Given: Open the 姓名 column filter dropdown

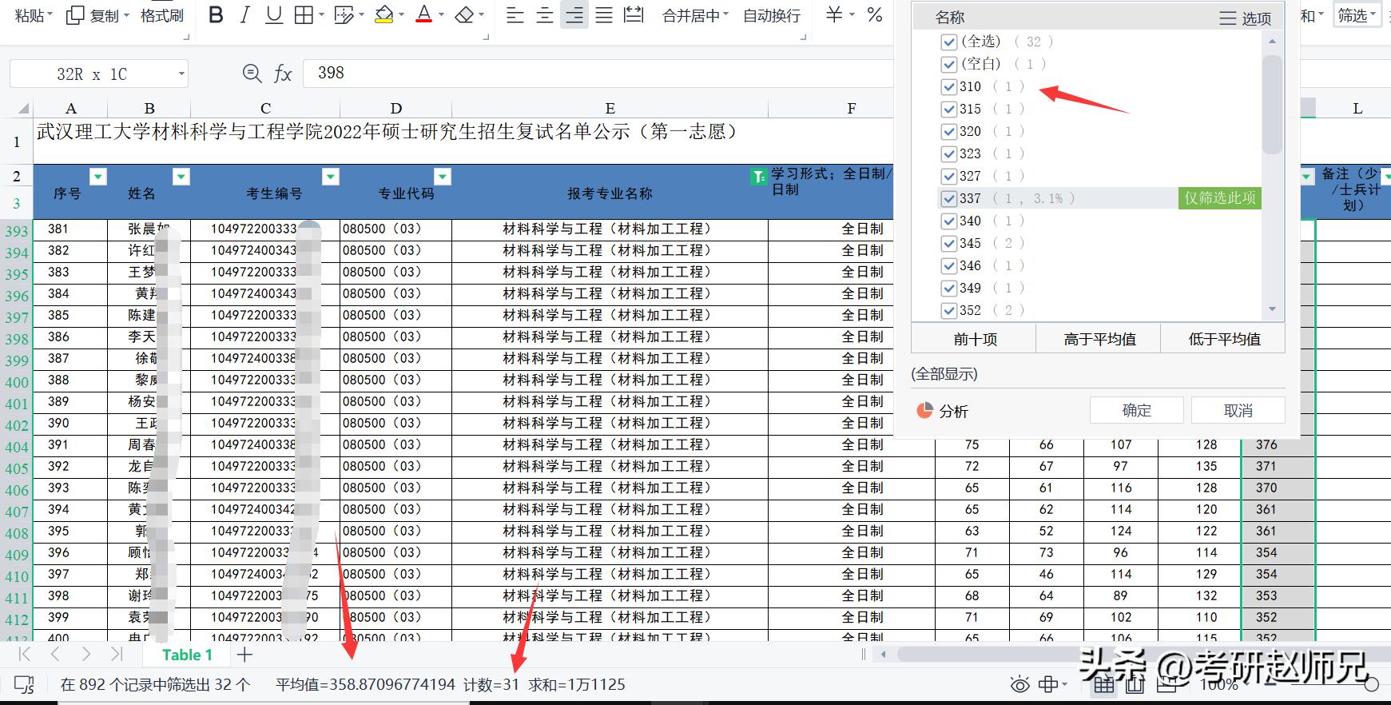Looking at the screenshot, I should (181, 177).
